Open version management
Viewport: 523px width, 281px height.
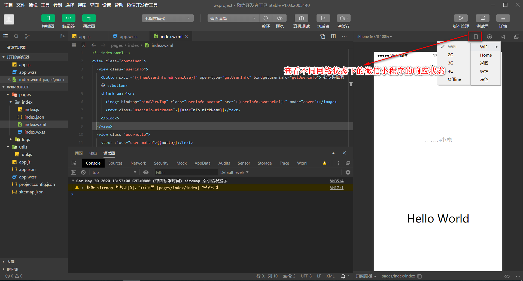[x=461, y=18]
